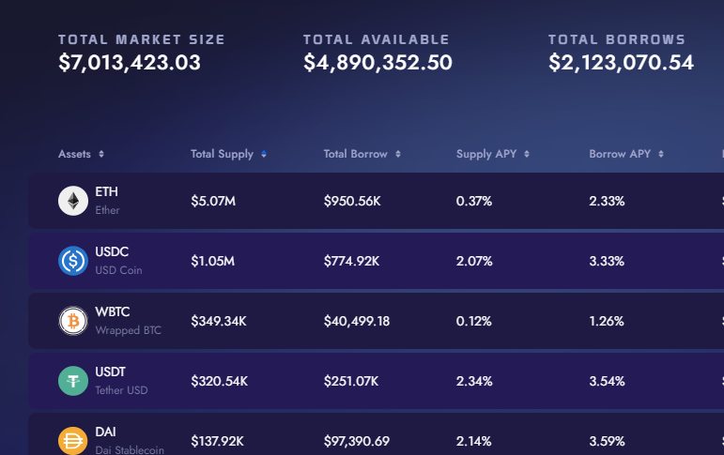724x455 pixels.
Task: Click the ETH Ether coin icon
Action: click(x=73, y=201)
